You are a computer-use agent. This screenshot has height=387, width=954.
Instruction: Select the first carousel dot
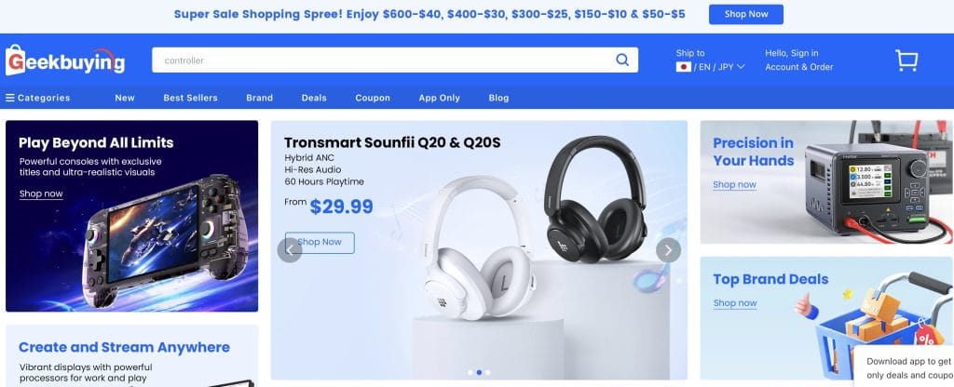(x=470, y=372)
